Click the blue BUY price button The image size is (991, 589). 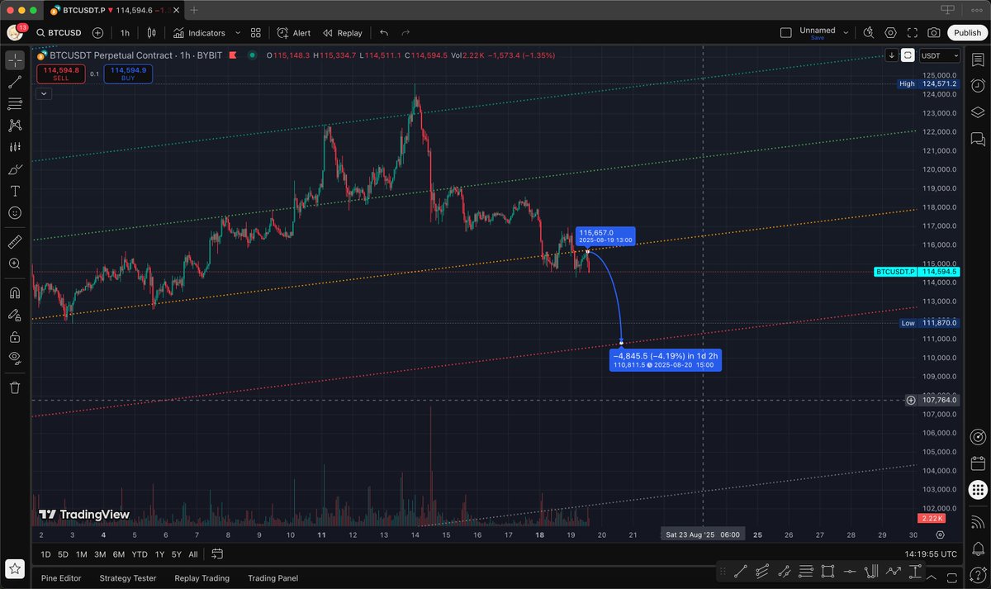coord(128,74)
